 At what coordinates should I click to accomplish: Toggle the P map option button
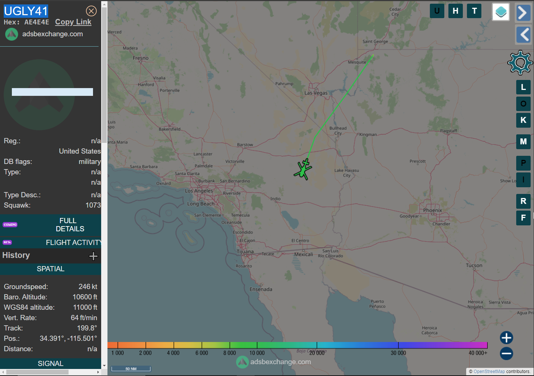tap(523, 163)
